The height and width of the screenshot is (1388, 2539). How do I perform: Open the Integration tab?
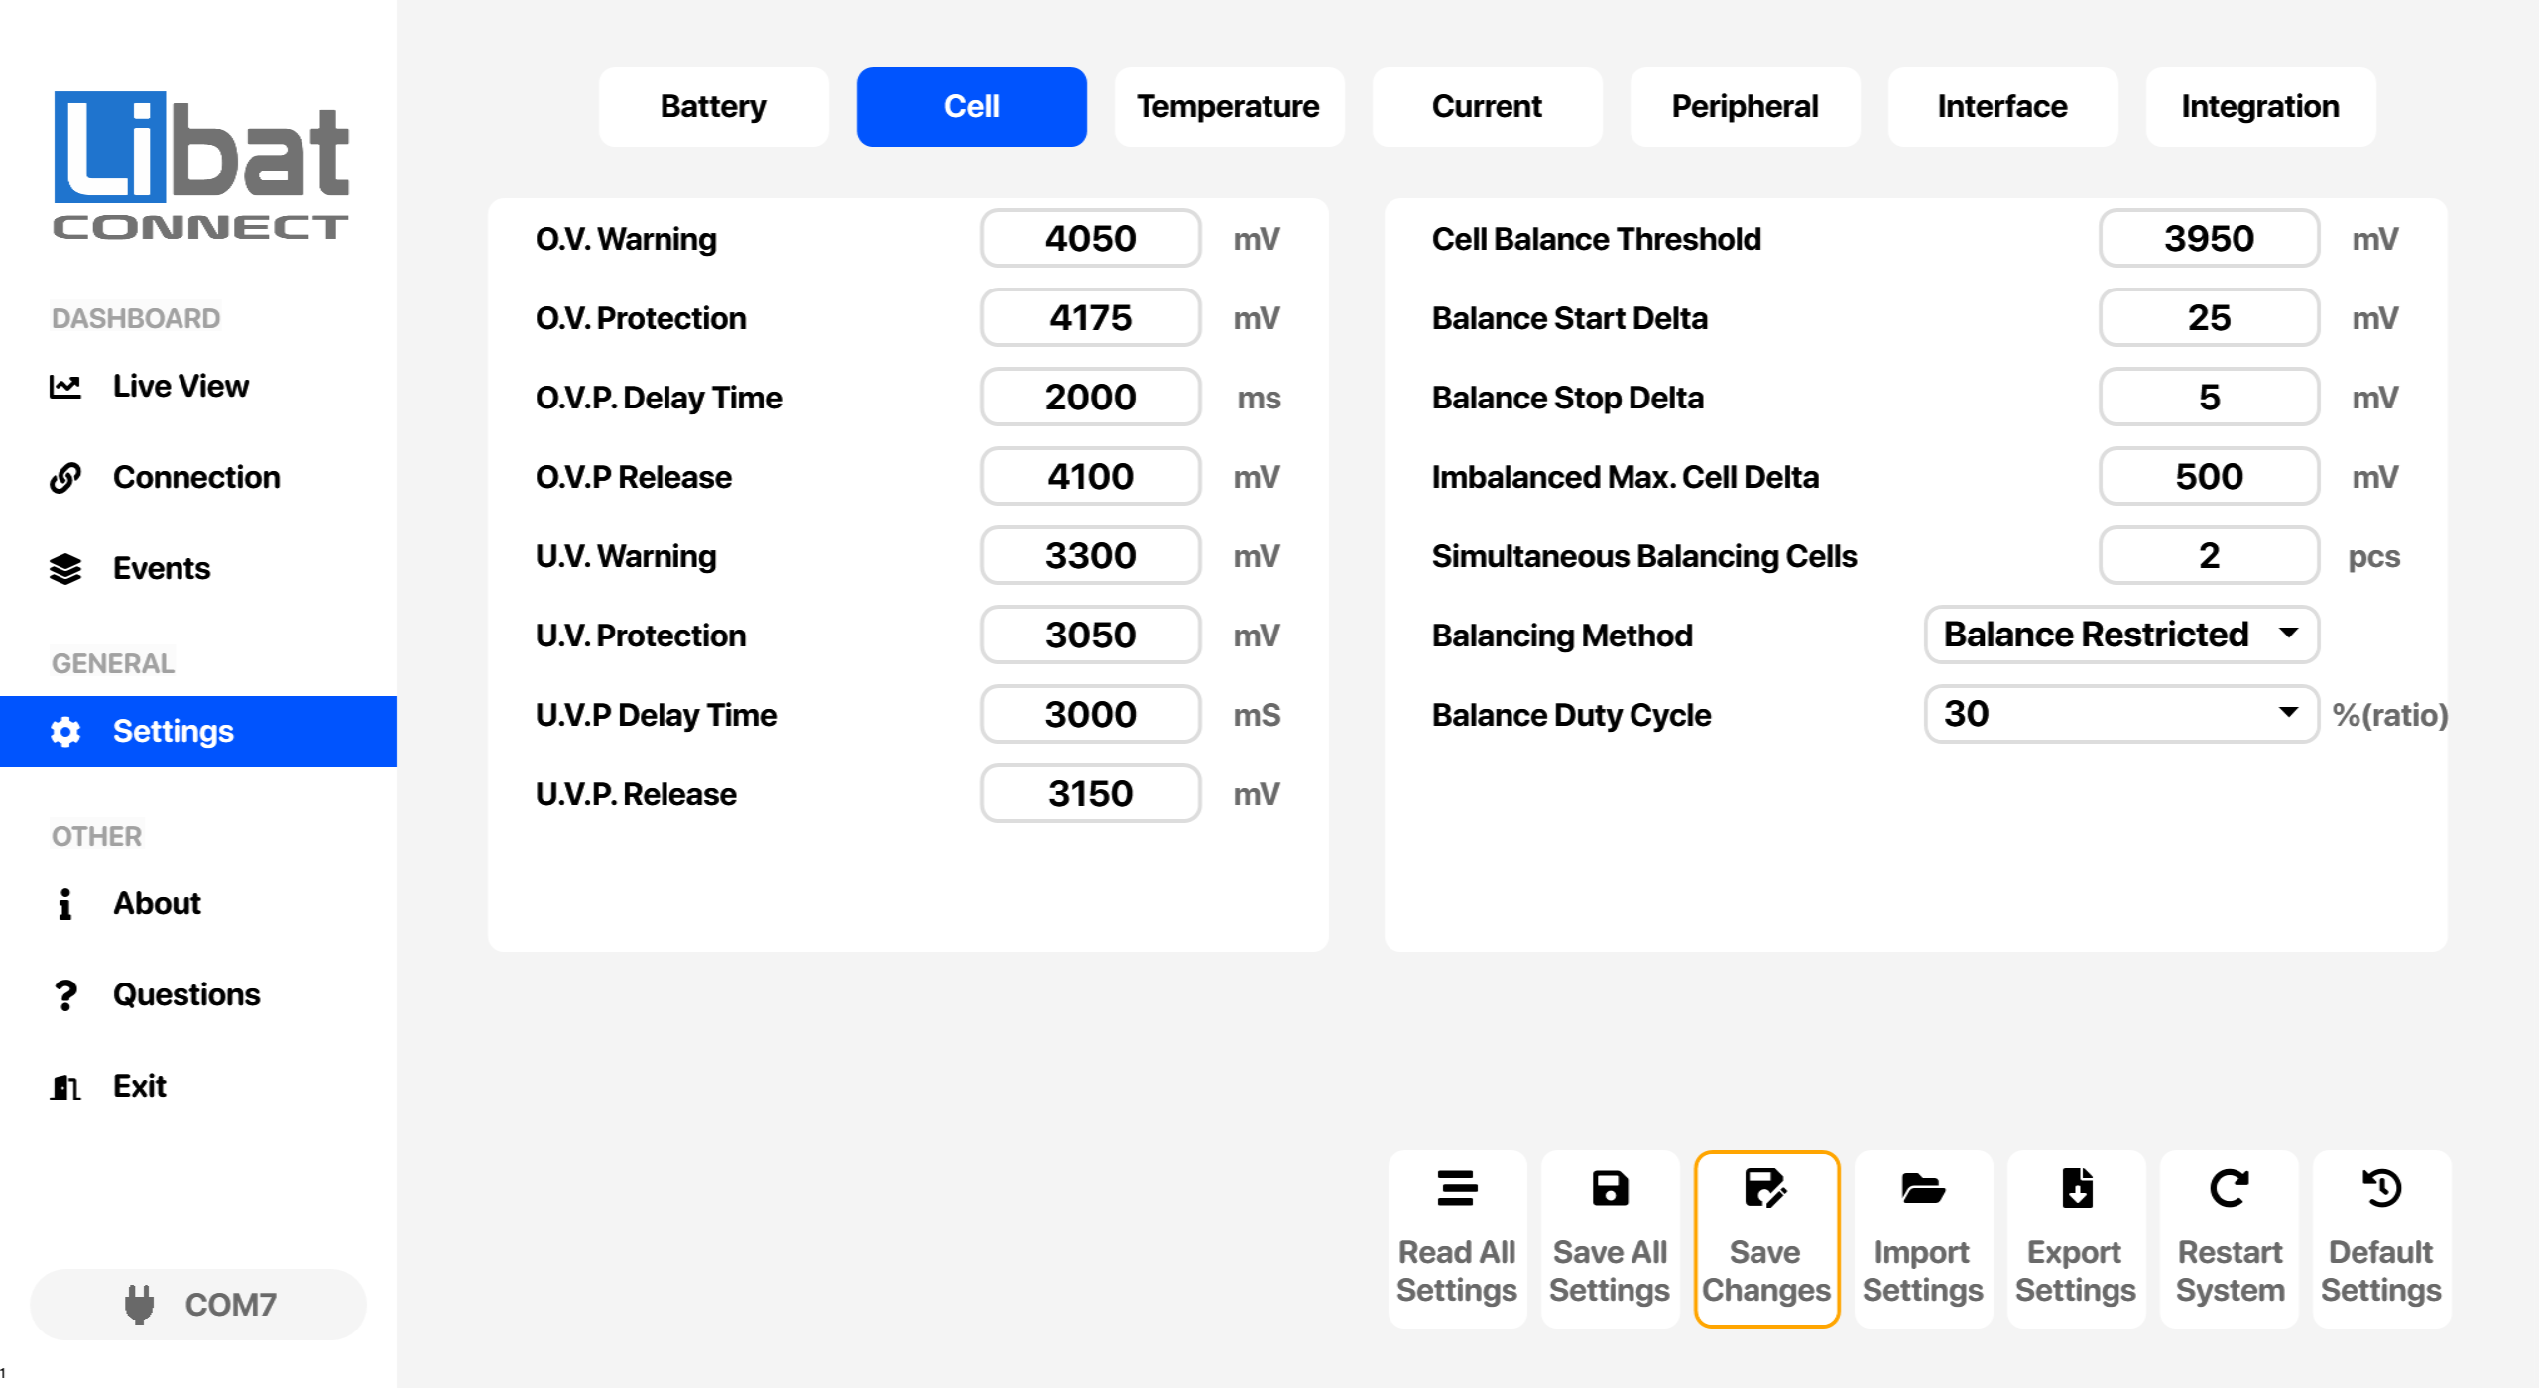tap(2260, 107)
